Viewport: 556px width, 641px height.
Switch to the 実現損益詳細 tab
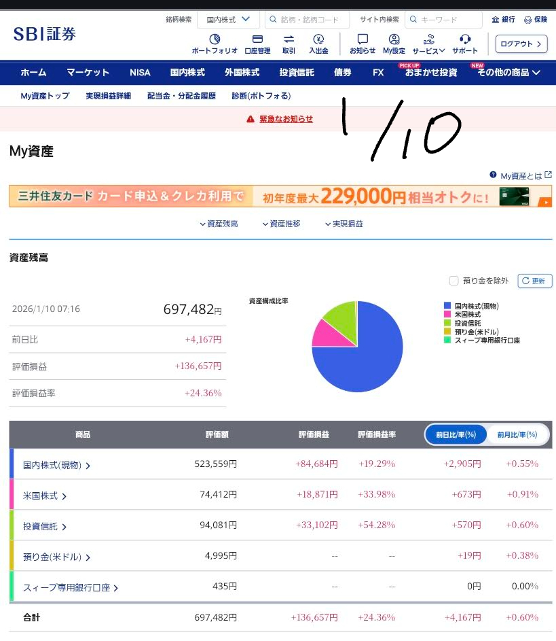[x=108, y=96]
